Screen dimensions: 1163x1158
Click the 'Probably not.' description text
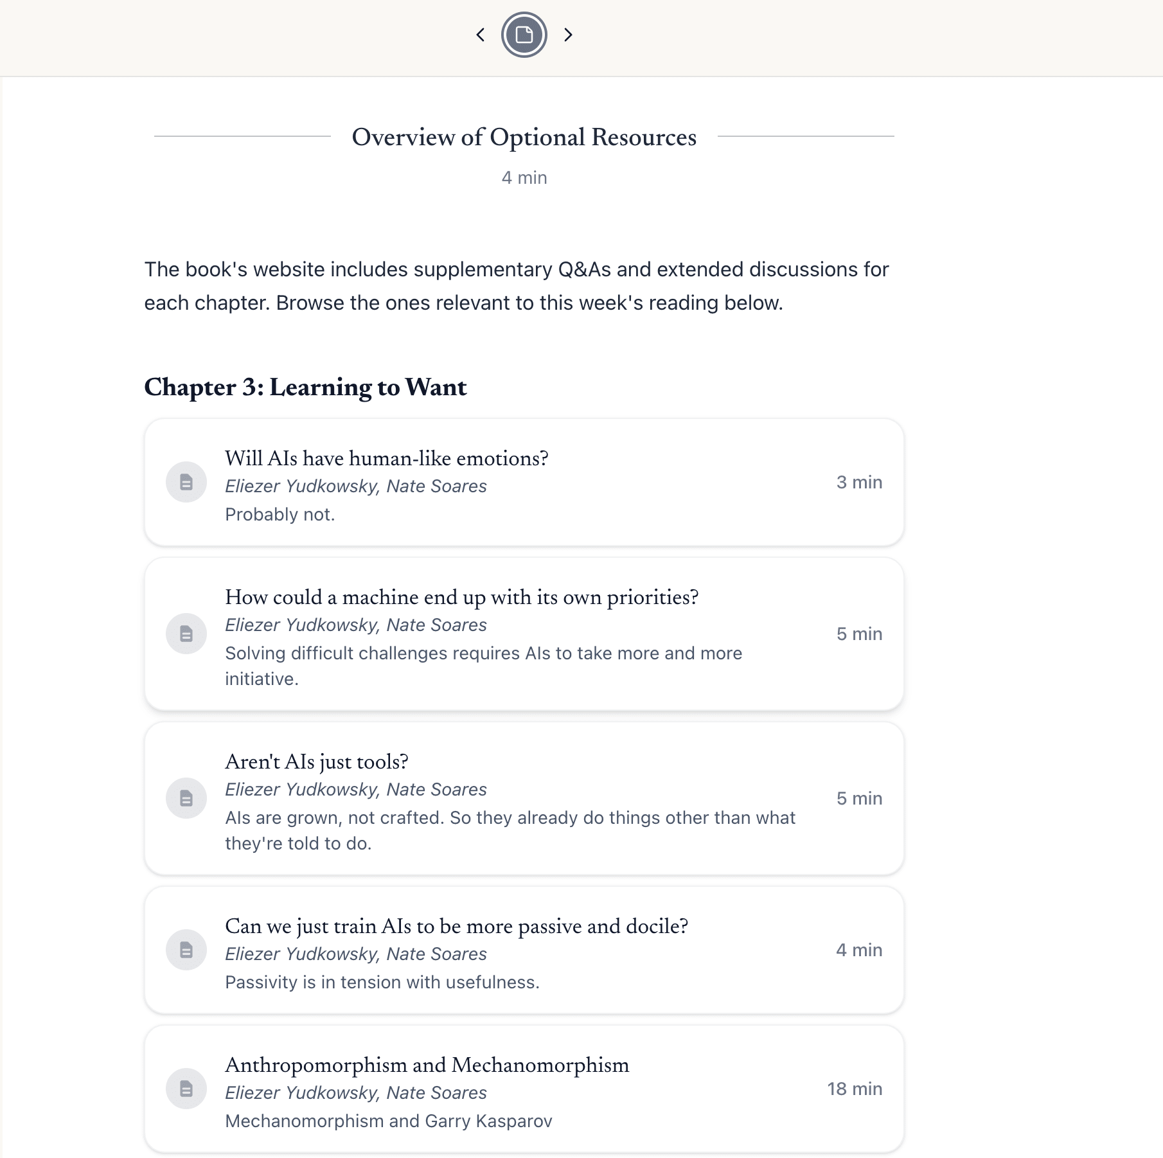pos(280,514)
